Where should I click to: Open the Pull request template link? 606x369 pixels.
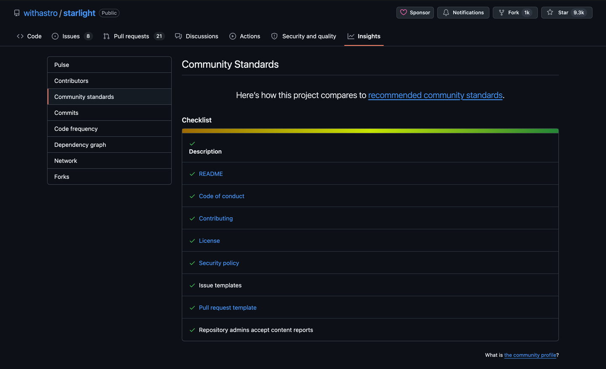coord(228,308)
